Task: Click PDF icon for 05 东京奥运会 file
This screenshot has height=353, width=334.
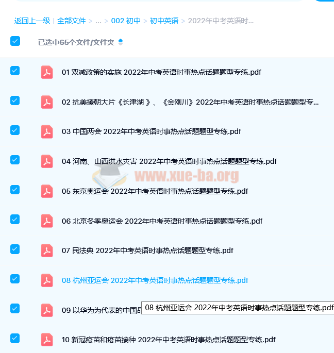Action: 47,191
